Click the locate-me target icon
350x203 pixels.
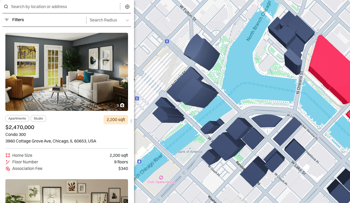coord(127,7)
